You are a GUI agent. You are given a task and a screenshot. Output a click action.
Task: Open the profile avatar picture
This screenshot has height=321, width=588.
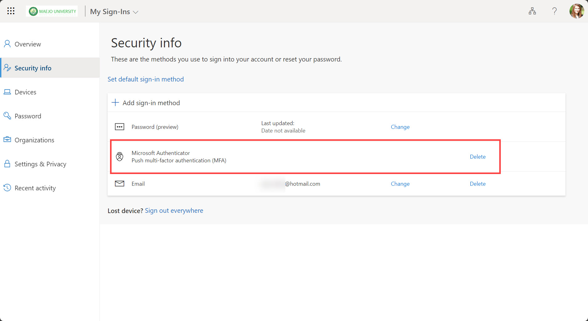coord(576,11)
